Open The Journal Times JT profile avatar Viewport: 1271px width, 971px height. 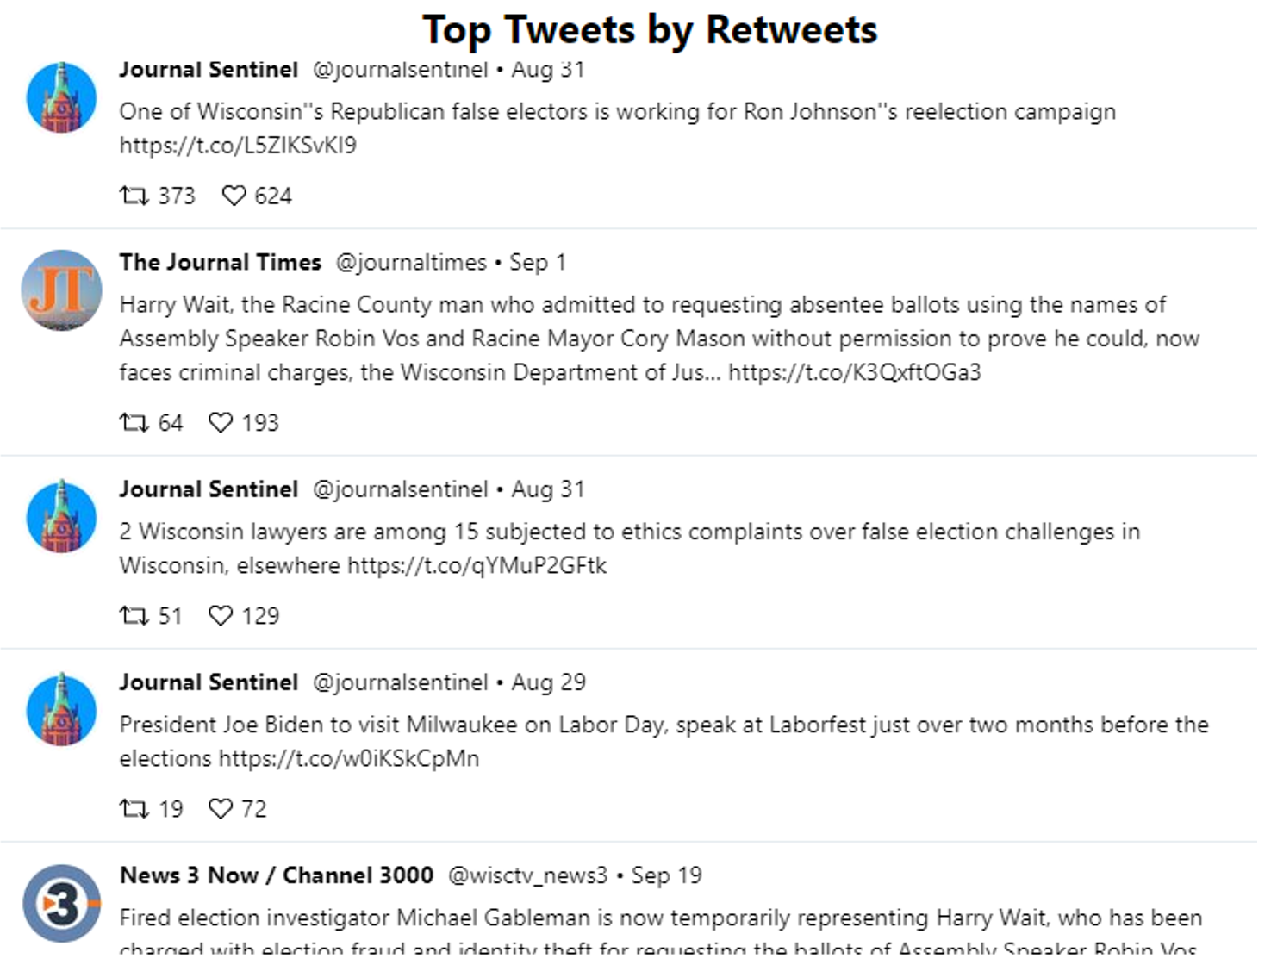click(x=61, y=290)
